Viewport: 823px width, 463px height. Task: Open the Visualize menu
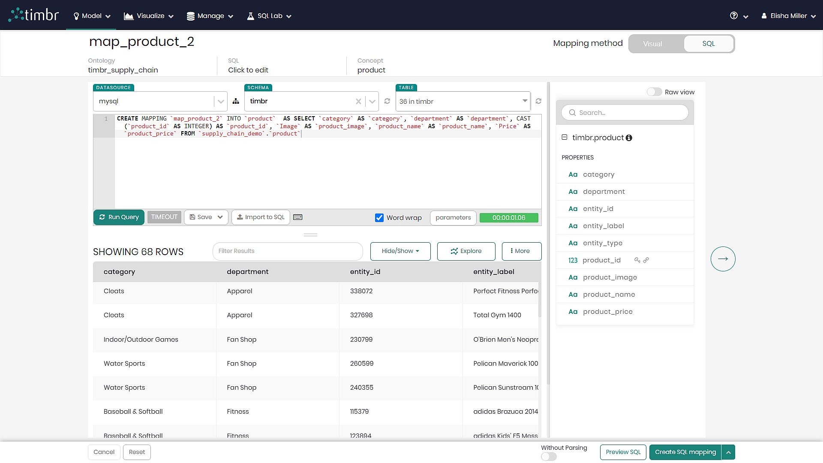148,15
